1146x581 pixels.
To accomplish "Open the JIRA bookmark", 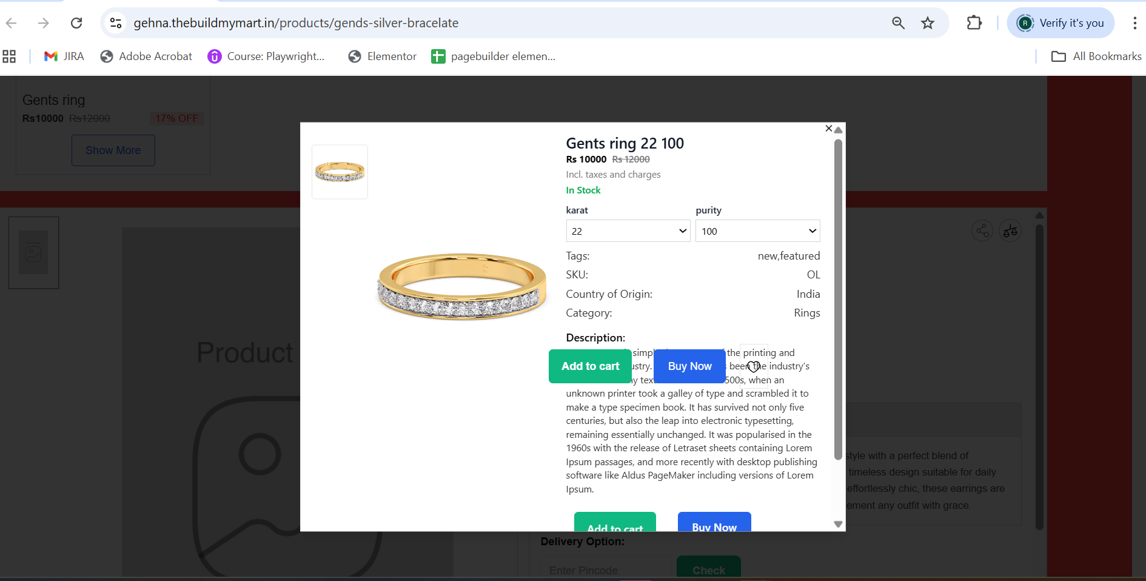I will (64, 56).
